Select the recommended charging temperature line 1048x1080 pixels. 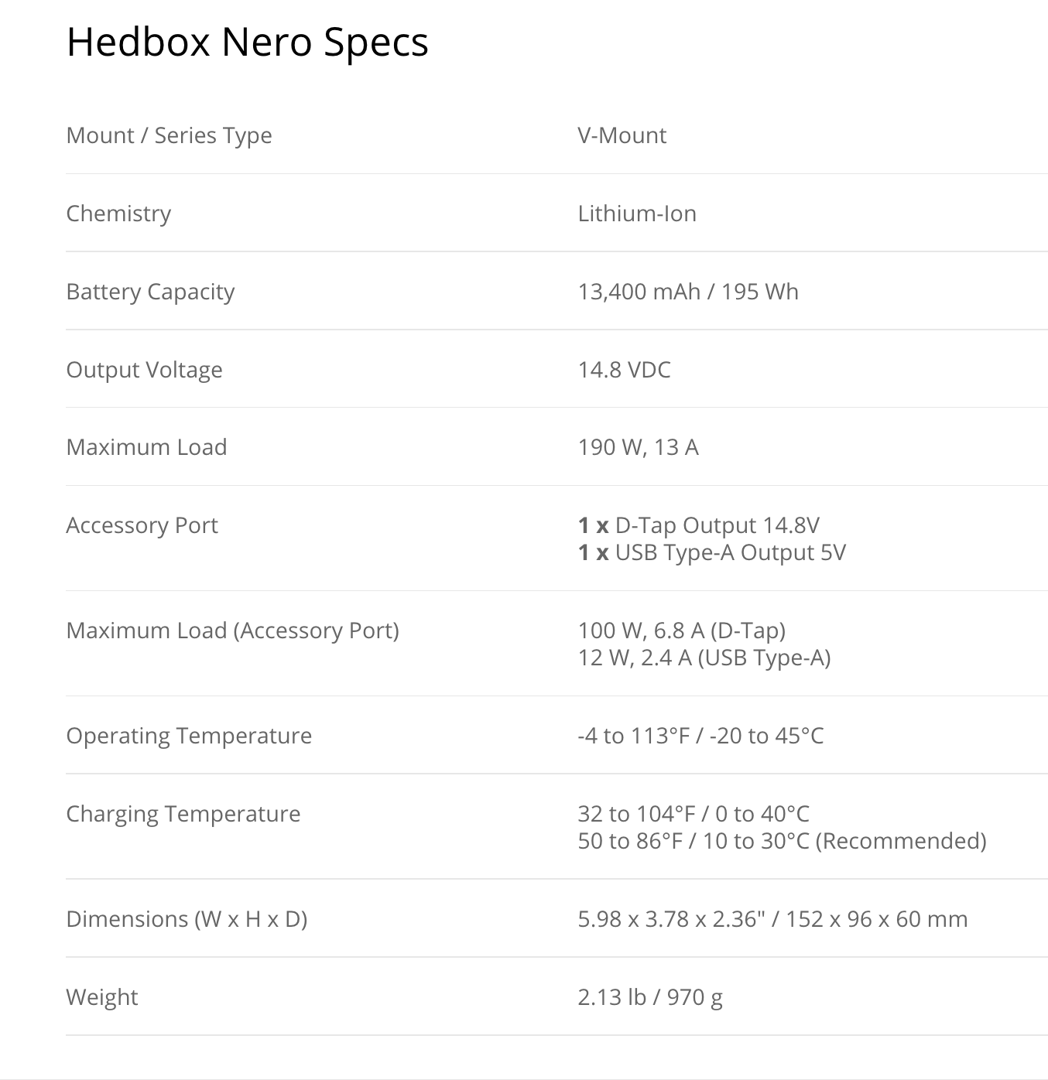tap(782, 841)
